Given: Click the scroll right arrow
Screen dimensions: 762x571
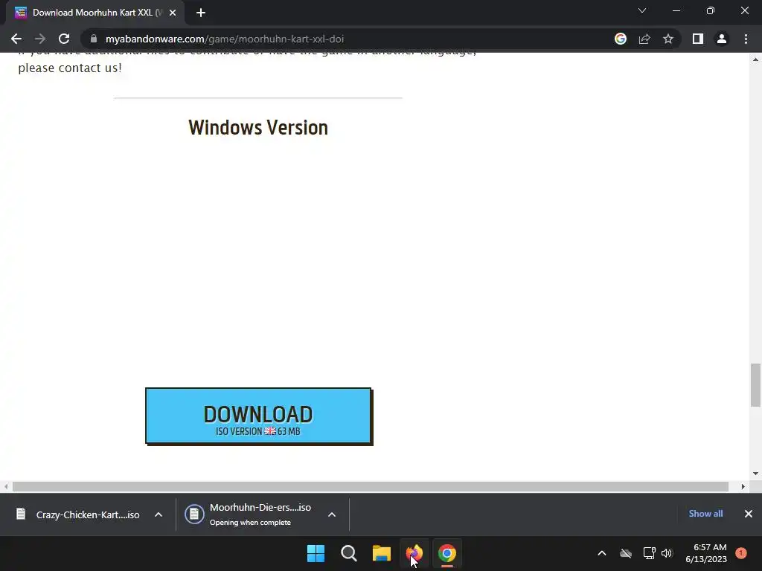Looking at the screenshot, I should (743, 486).
